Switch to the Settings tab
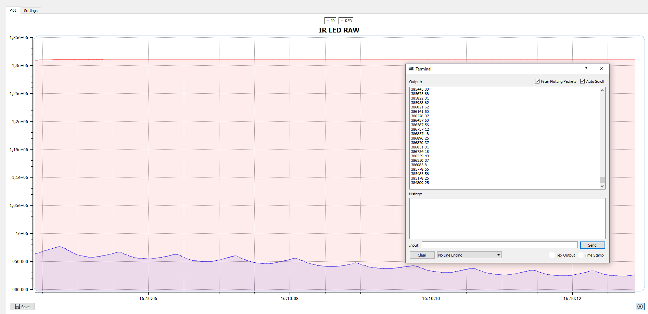 click(x=31, y=11)
